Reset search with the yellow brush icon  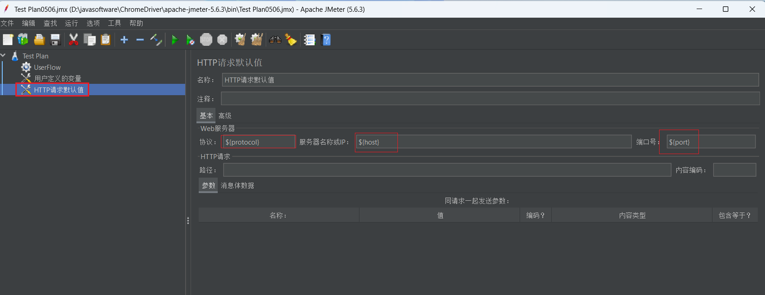coord(291,40)
